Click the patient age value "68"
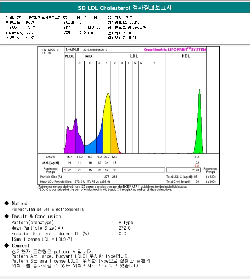 coord(98,27)
